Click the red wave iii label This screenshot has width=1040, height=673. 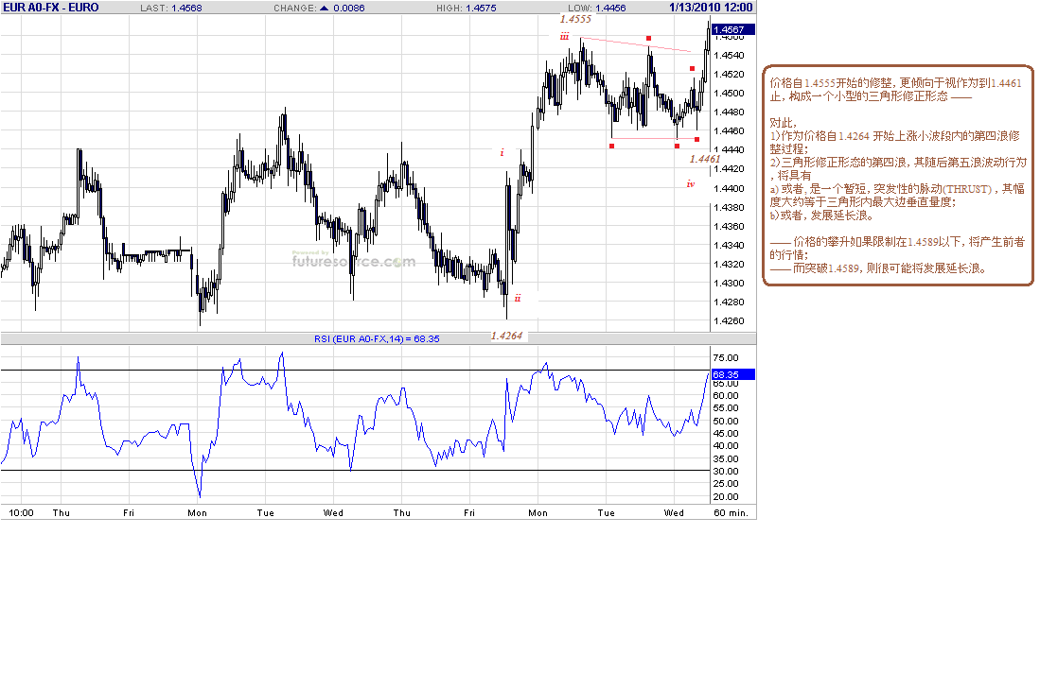tap(564, 37)
